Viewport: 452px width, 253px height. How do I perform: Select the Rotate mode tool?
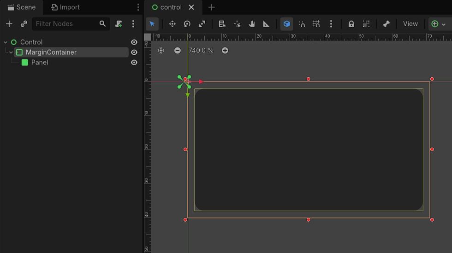point(187,24)
